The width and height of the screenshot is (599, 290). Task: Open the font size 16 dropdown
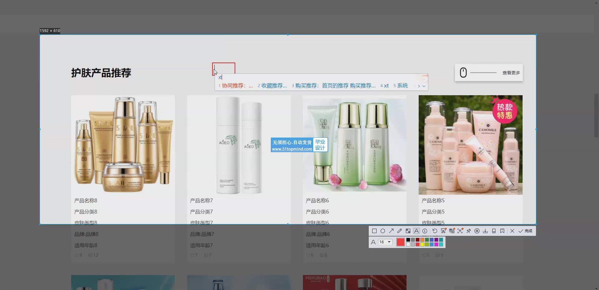tap(385, 242)
